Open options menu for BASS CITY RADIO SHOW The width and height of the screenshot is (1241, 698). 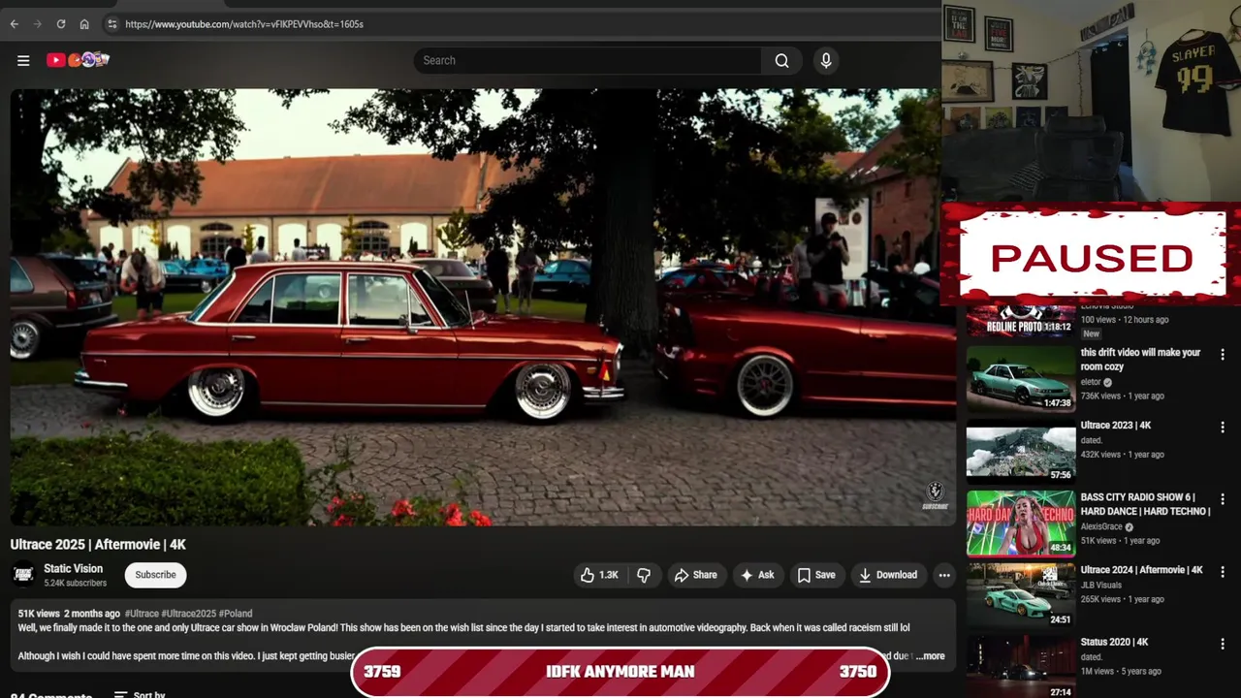pos(1223,499)
